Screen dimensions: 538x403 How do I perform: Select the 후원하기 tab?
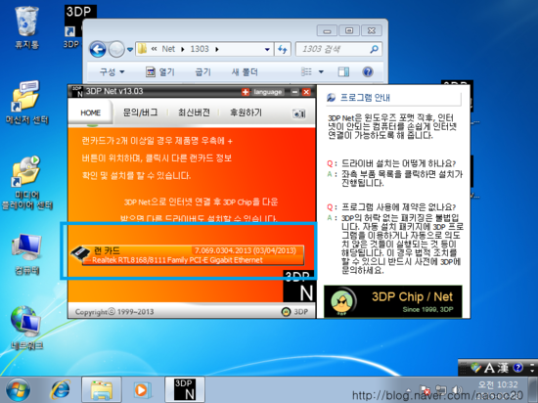[x=246, y=112]
